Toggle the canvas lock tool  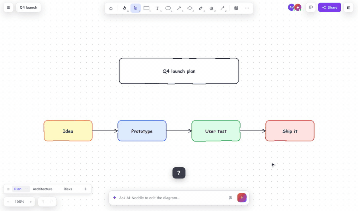[x=111, y=8]
